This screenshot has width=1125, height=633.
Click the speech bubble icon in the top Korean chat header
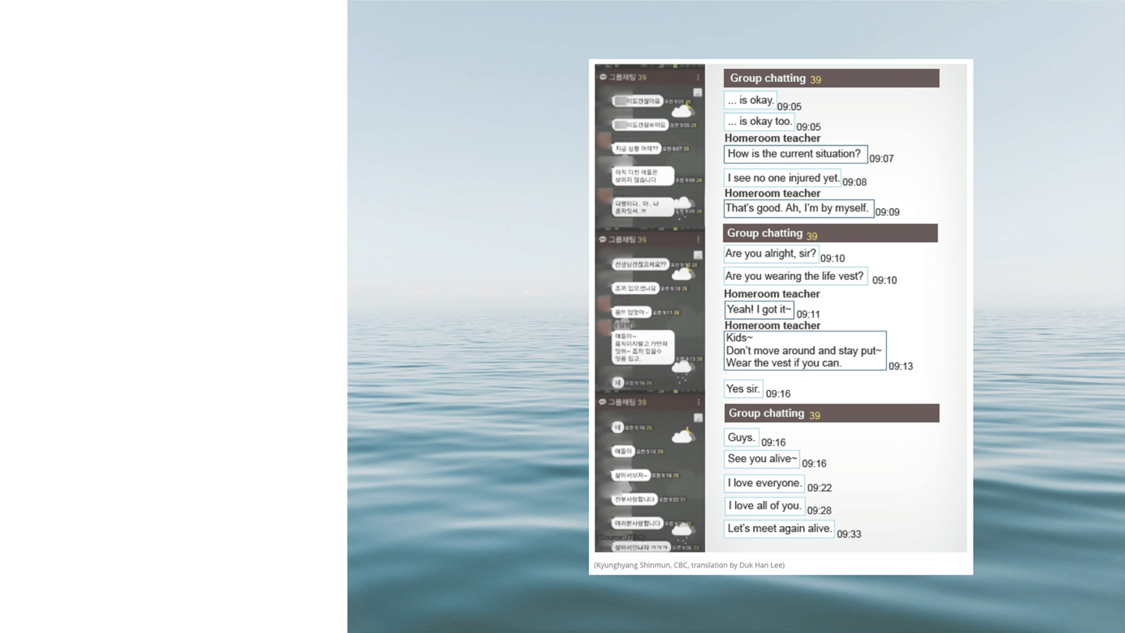coord(602,77)
